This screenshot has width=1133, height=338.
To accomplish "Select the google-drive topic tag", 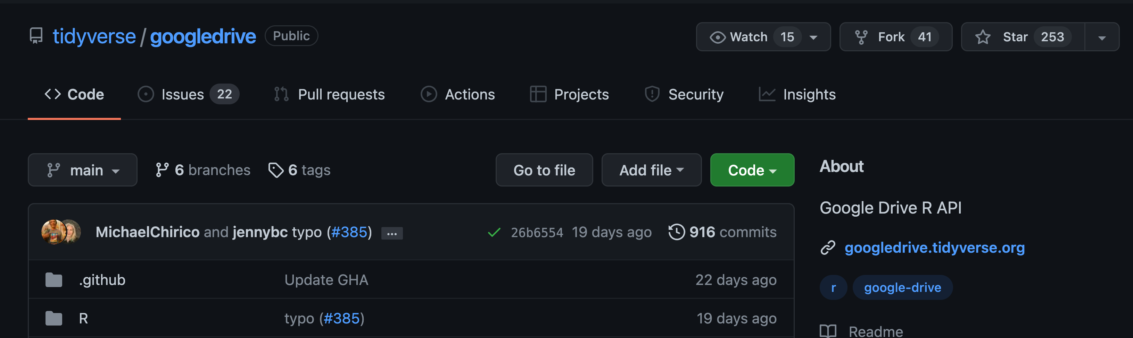I will (x=902, y=288).
